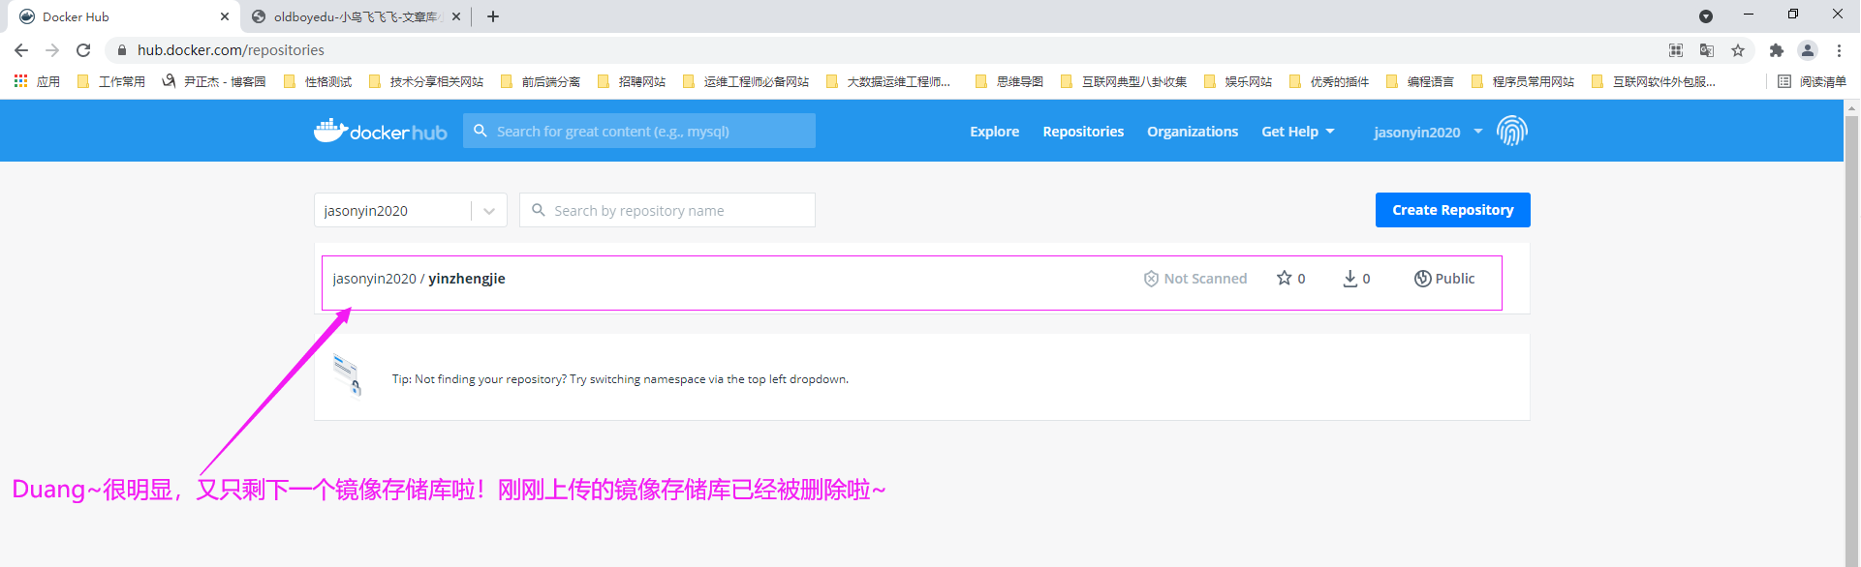Open the Get Help dropdown menu
This screenshot has height=567, width=1861.
1297,132
